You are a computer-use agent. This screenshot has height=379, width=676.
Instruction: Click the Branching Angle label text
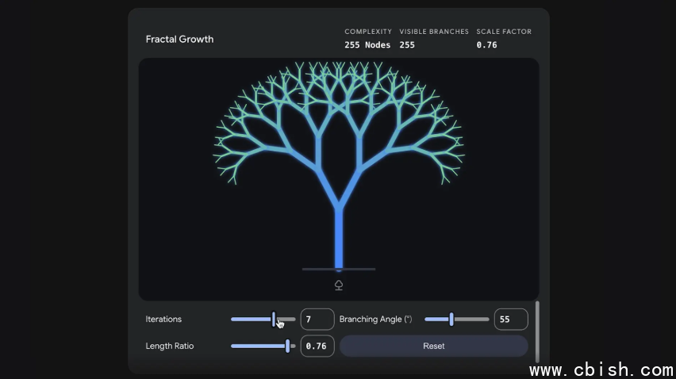(x=375, y=320)
